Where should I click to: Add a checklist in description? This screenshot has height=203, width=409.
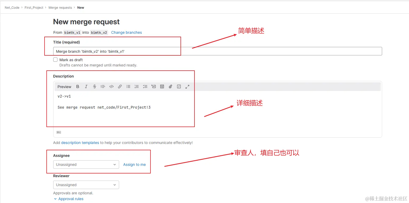click(x=145, y=86)
